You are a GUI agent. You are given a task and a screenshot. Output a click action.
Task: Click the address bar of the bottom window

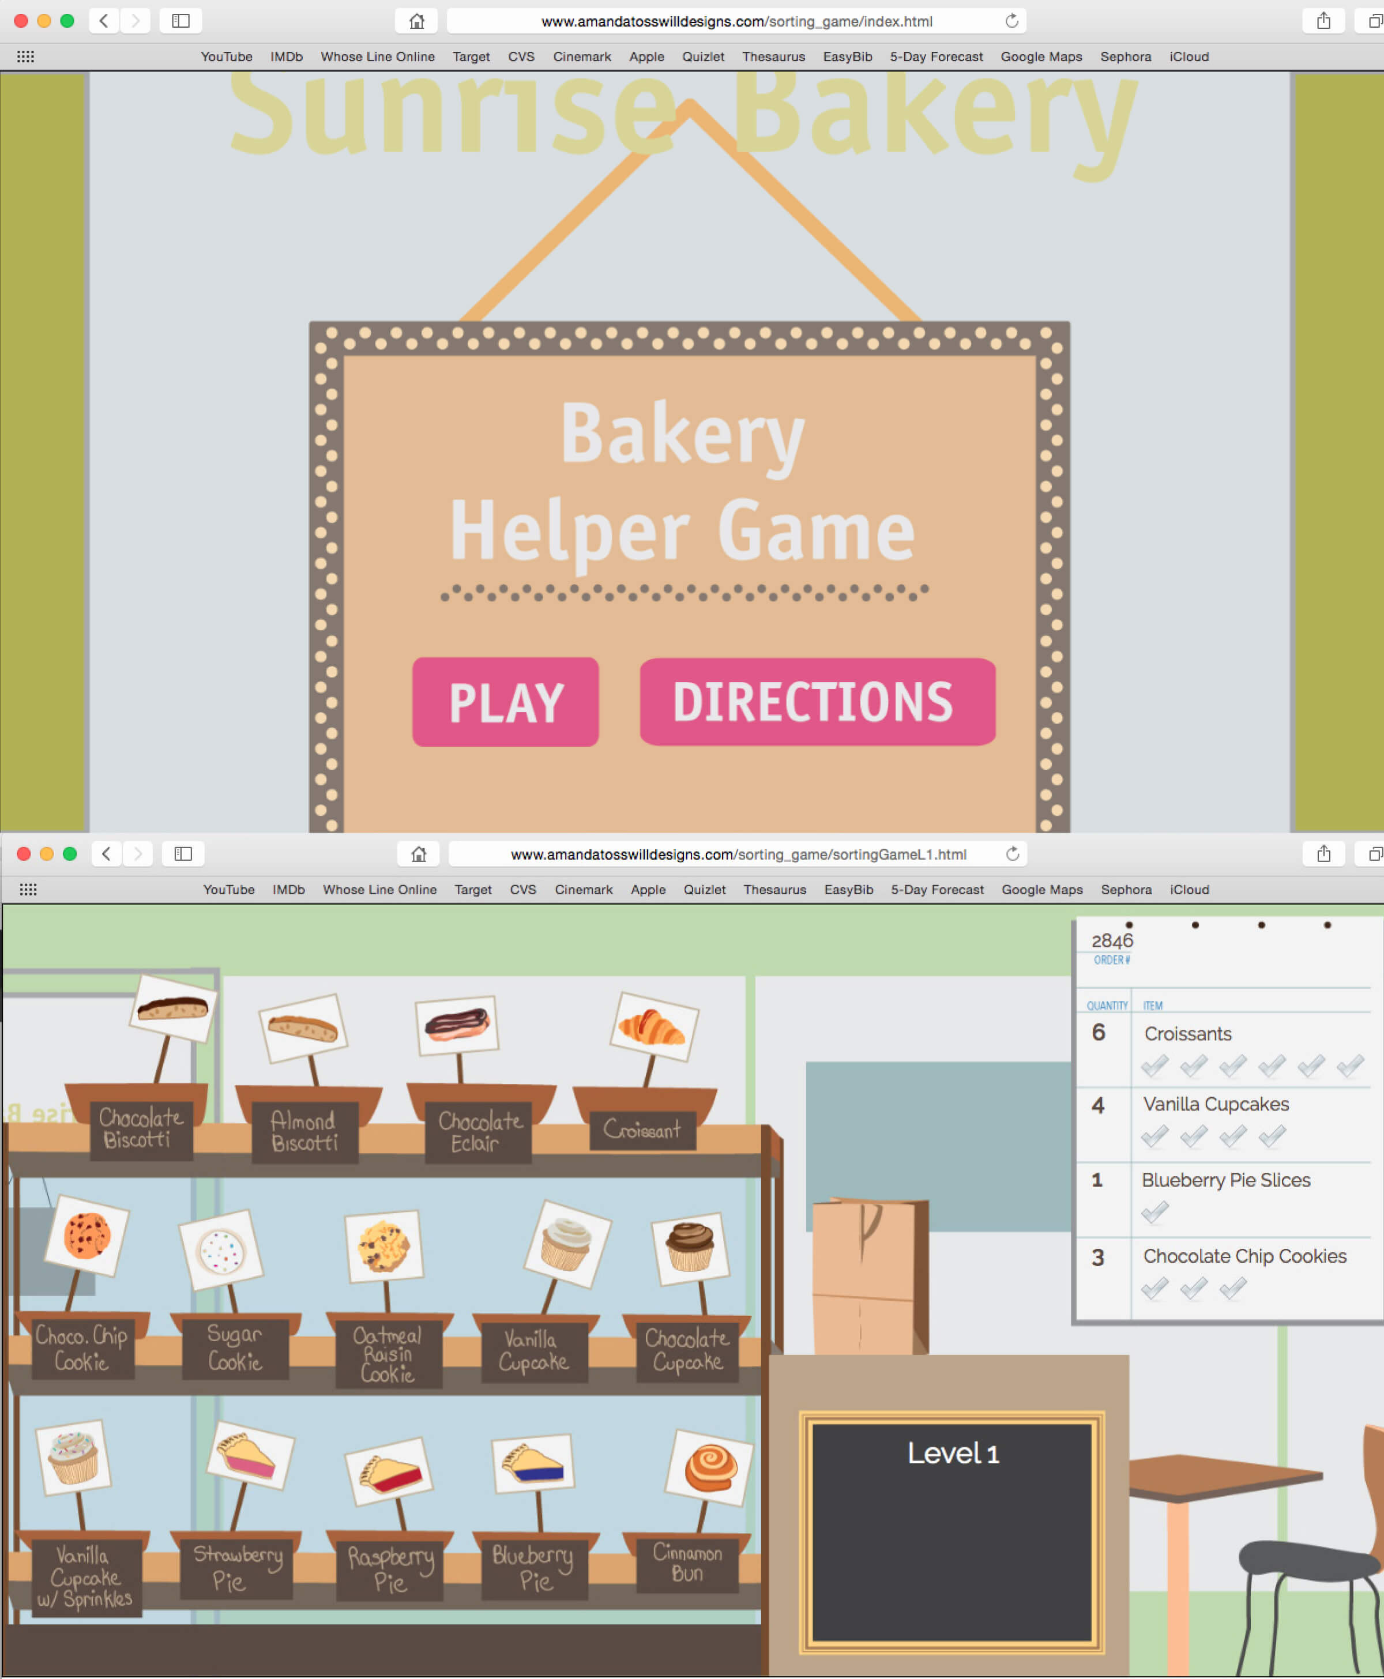pyautogui.click(x=738, y=854)
